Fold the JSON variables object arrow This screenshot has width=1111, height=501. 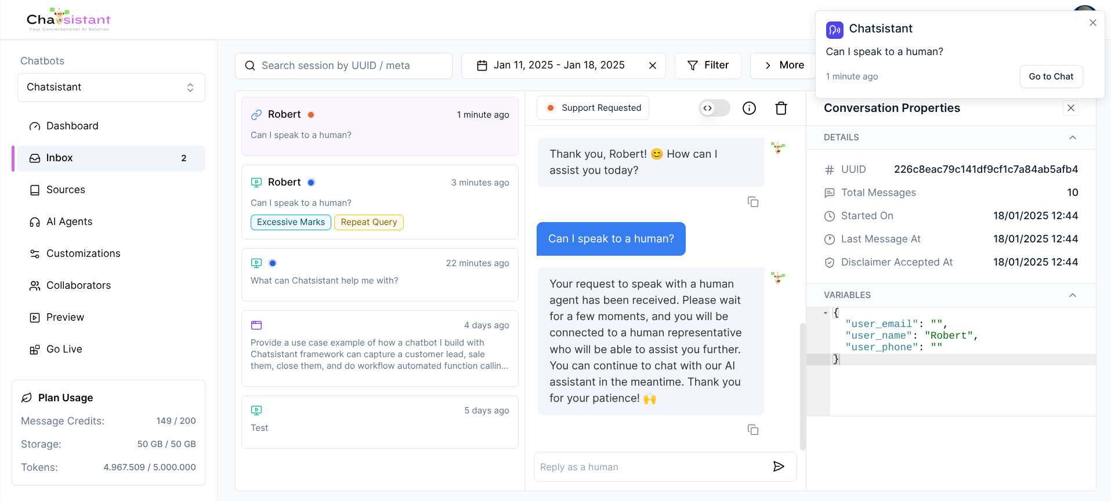826,313
